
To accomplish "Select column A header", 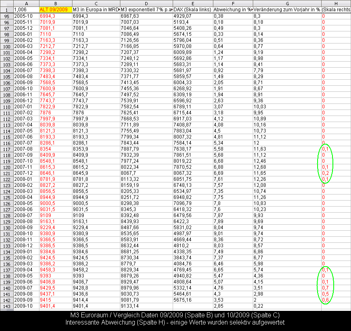I will coord(27,3).
